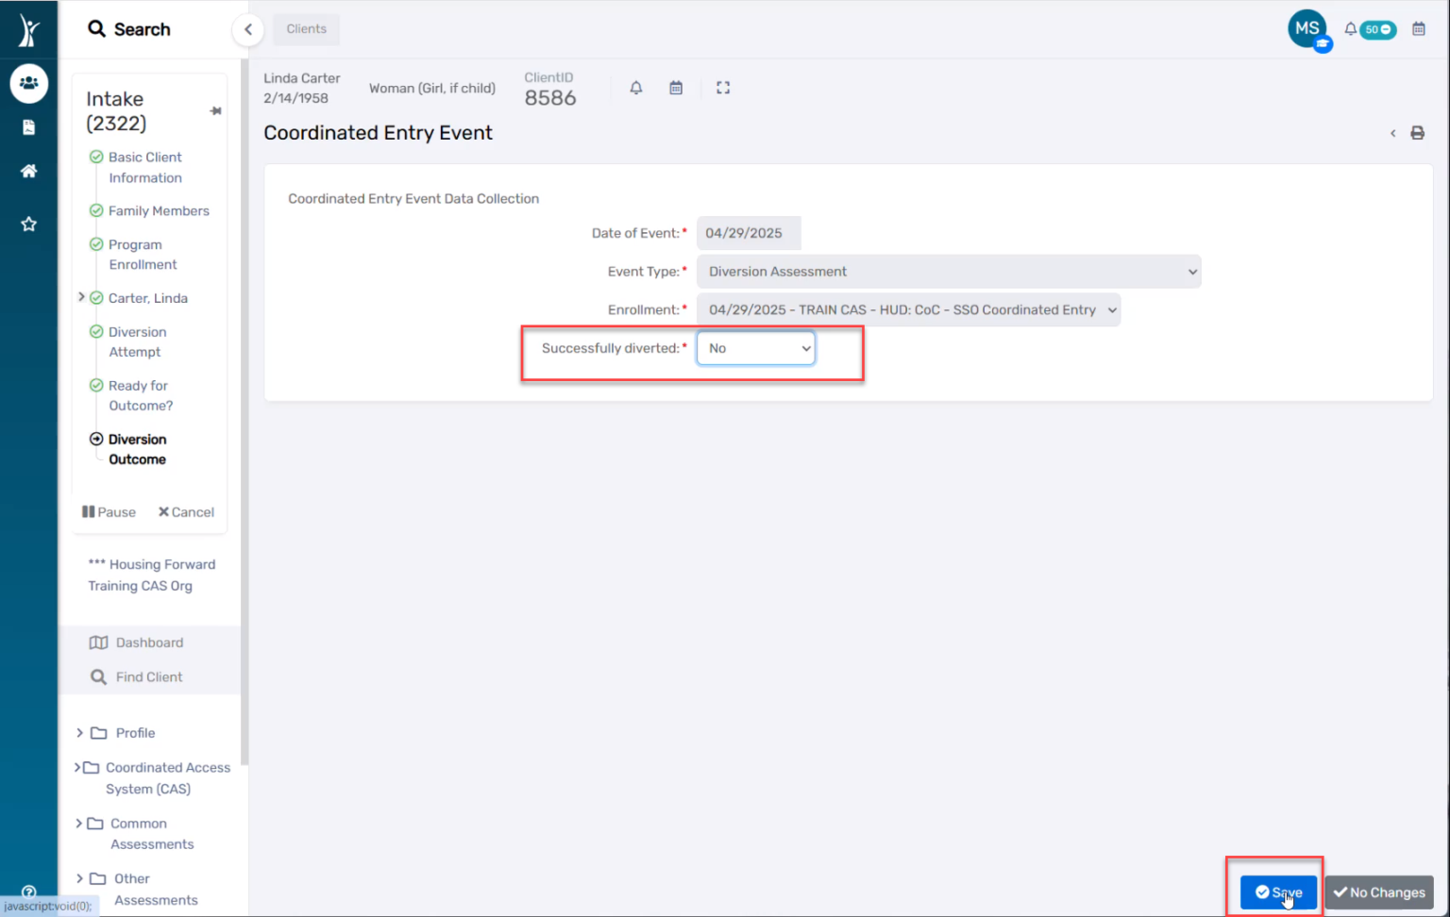Click the Home icon in the left sidebar
The image size is (1450, 917).
coord(28,171)
